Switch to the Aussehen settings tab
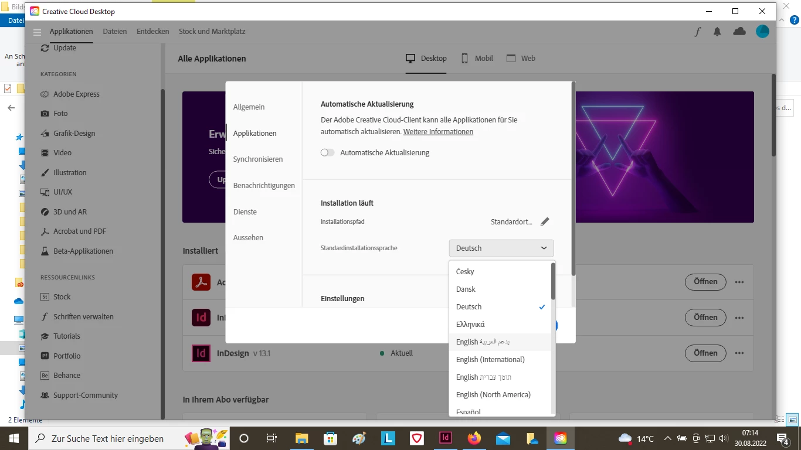This screenshot has width=801, height=450. [248, 238]
